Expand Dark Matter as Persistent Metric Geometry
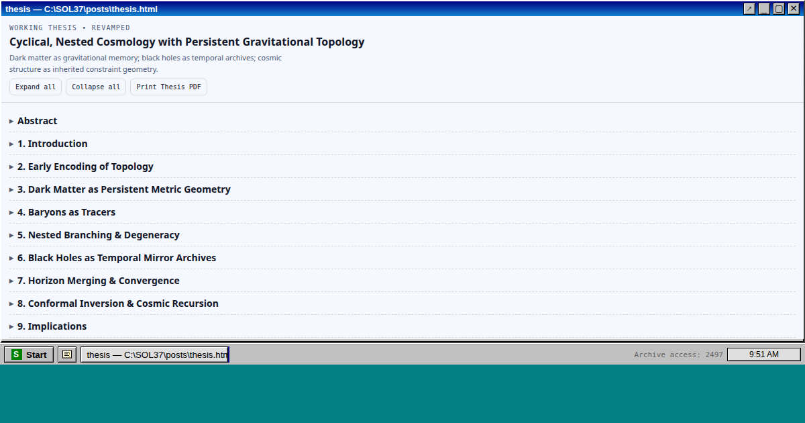Viewport: 805px width, 423px height. 123,189
